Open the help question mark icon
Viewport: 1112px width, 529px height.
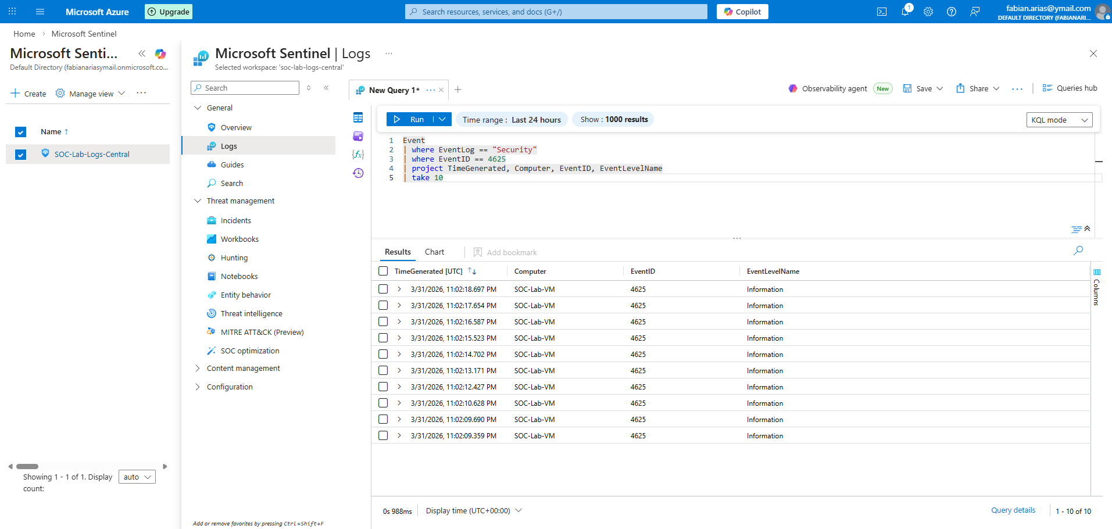point(952,12)
